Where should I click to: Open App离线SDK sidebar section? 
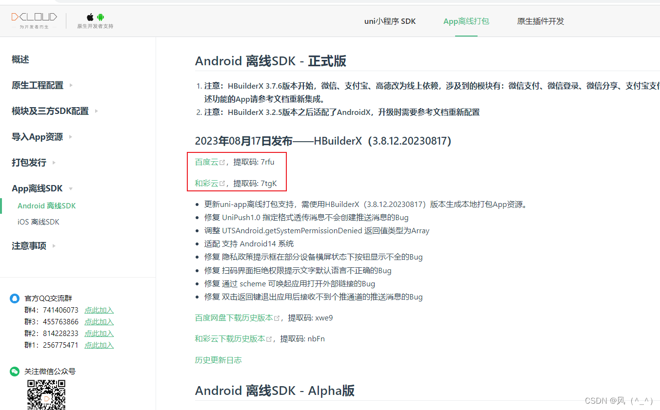pyautogui.click(x=37, y=188)
